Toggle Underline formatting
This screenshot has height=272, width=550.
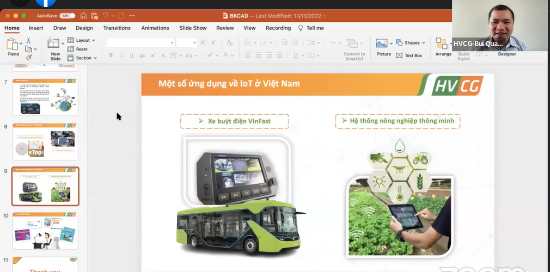[x=132, y=55]
